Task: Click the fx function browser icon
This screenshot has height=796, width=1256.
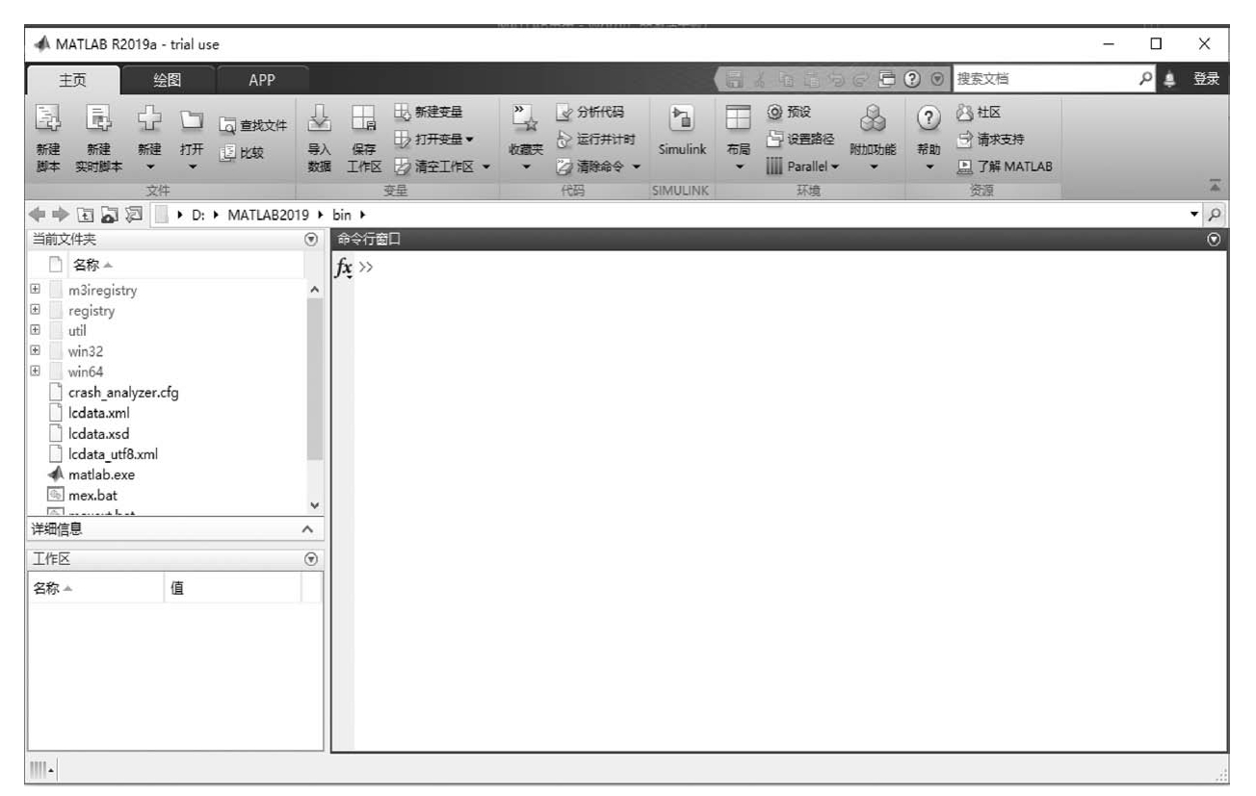Action: pos(343,269)
